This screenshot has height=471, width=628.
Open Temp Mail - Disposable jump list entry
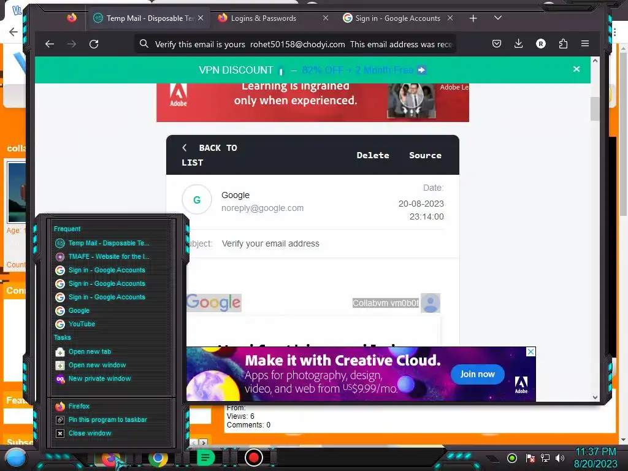point(102,243)
